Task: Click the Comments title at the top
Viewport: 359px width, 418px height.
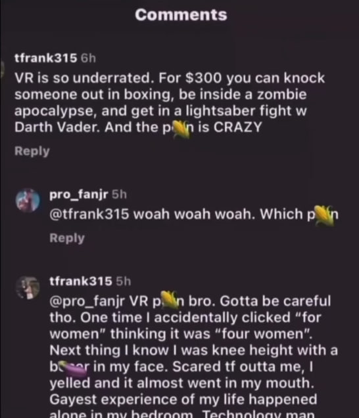Action: click(181, 14)
